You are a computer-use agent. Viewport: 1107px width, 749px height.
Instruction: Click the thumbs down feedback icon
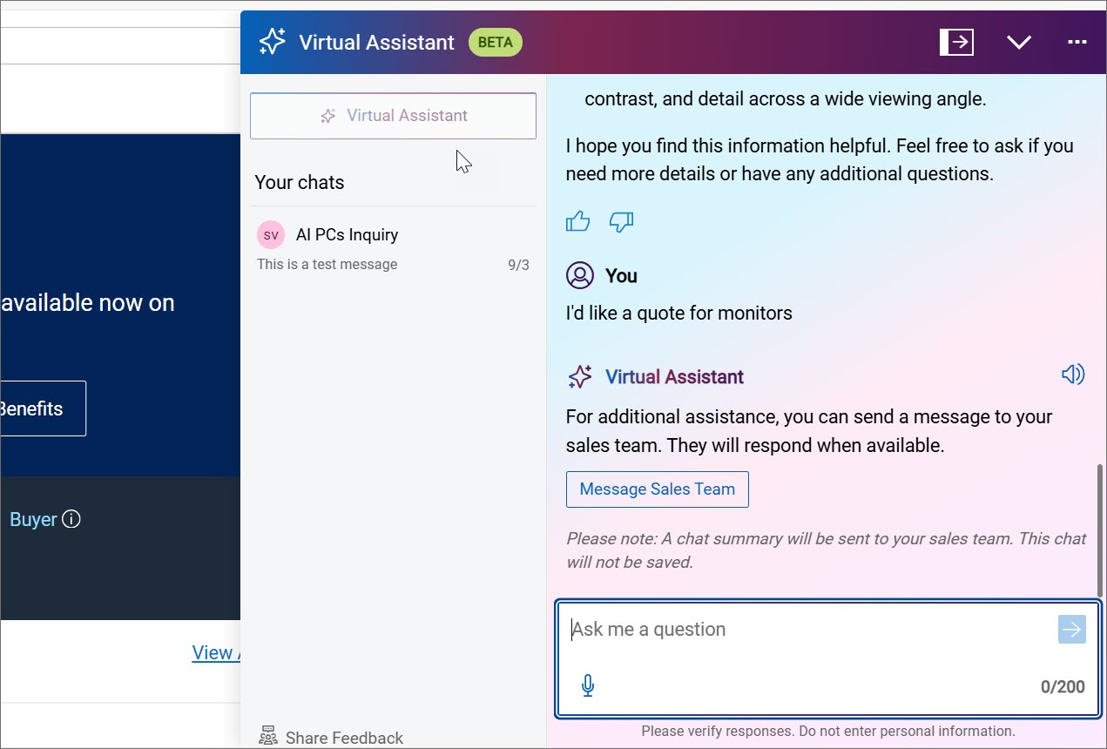point(621,222)
